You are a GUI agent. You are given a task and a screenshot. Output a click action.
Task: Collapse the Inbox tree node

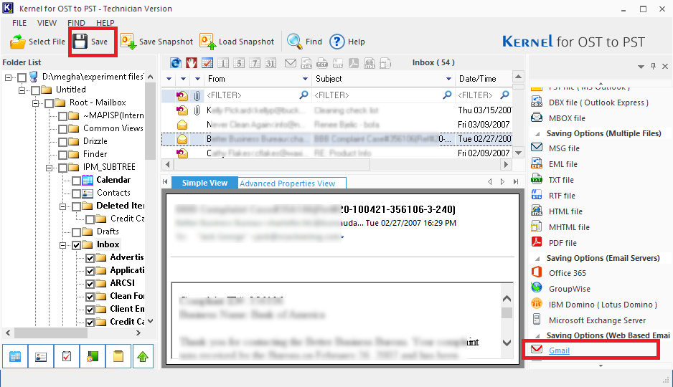63,245
